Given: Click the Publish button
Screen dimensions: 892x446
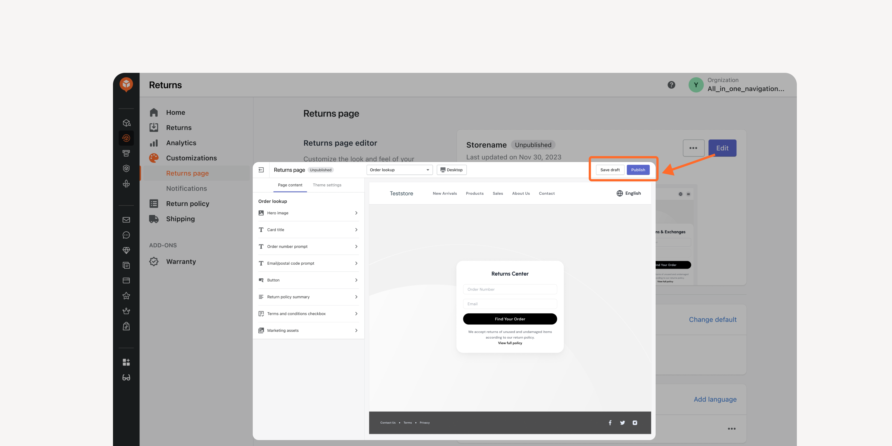Looking at the screenshot, I should (x=638, y=170).
